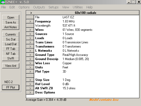141x106 pixels.
Task: Click the Save As button
Action: pos(11,22)
